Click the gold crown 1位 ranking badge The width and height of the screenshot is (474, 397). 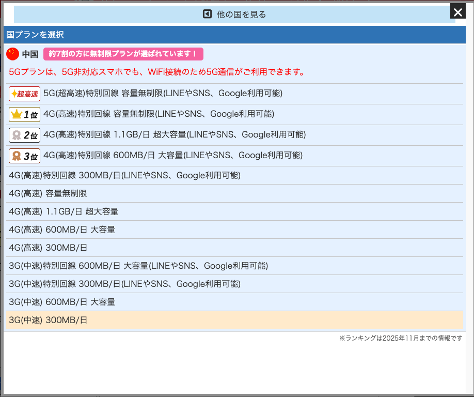24,114
